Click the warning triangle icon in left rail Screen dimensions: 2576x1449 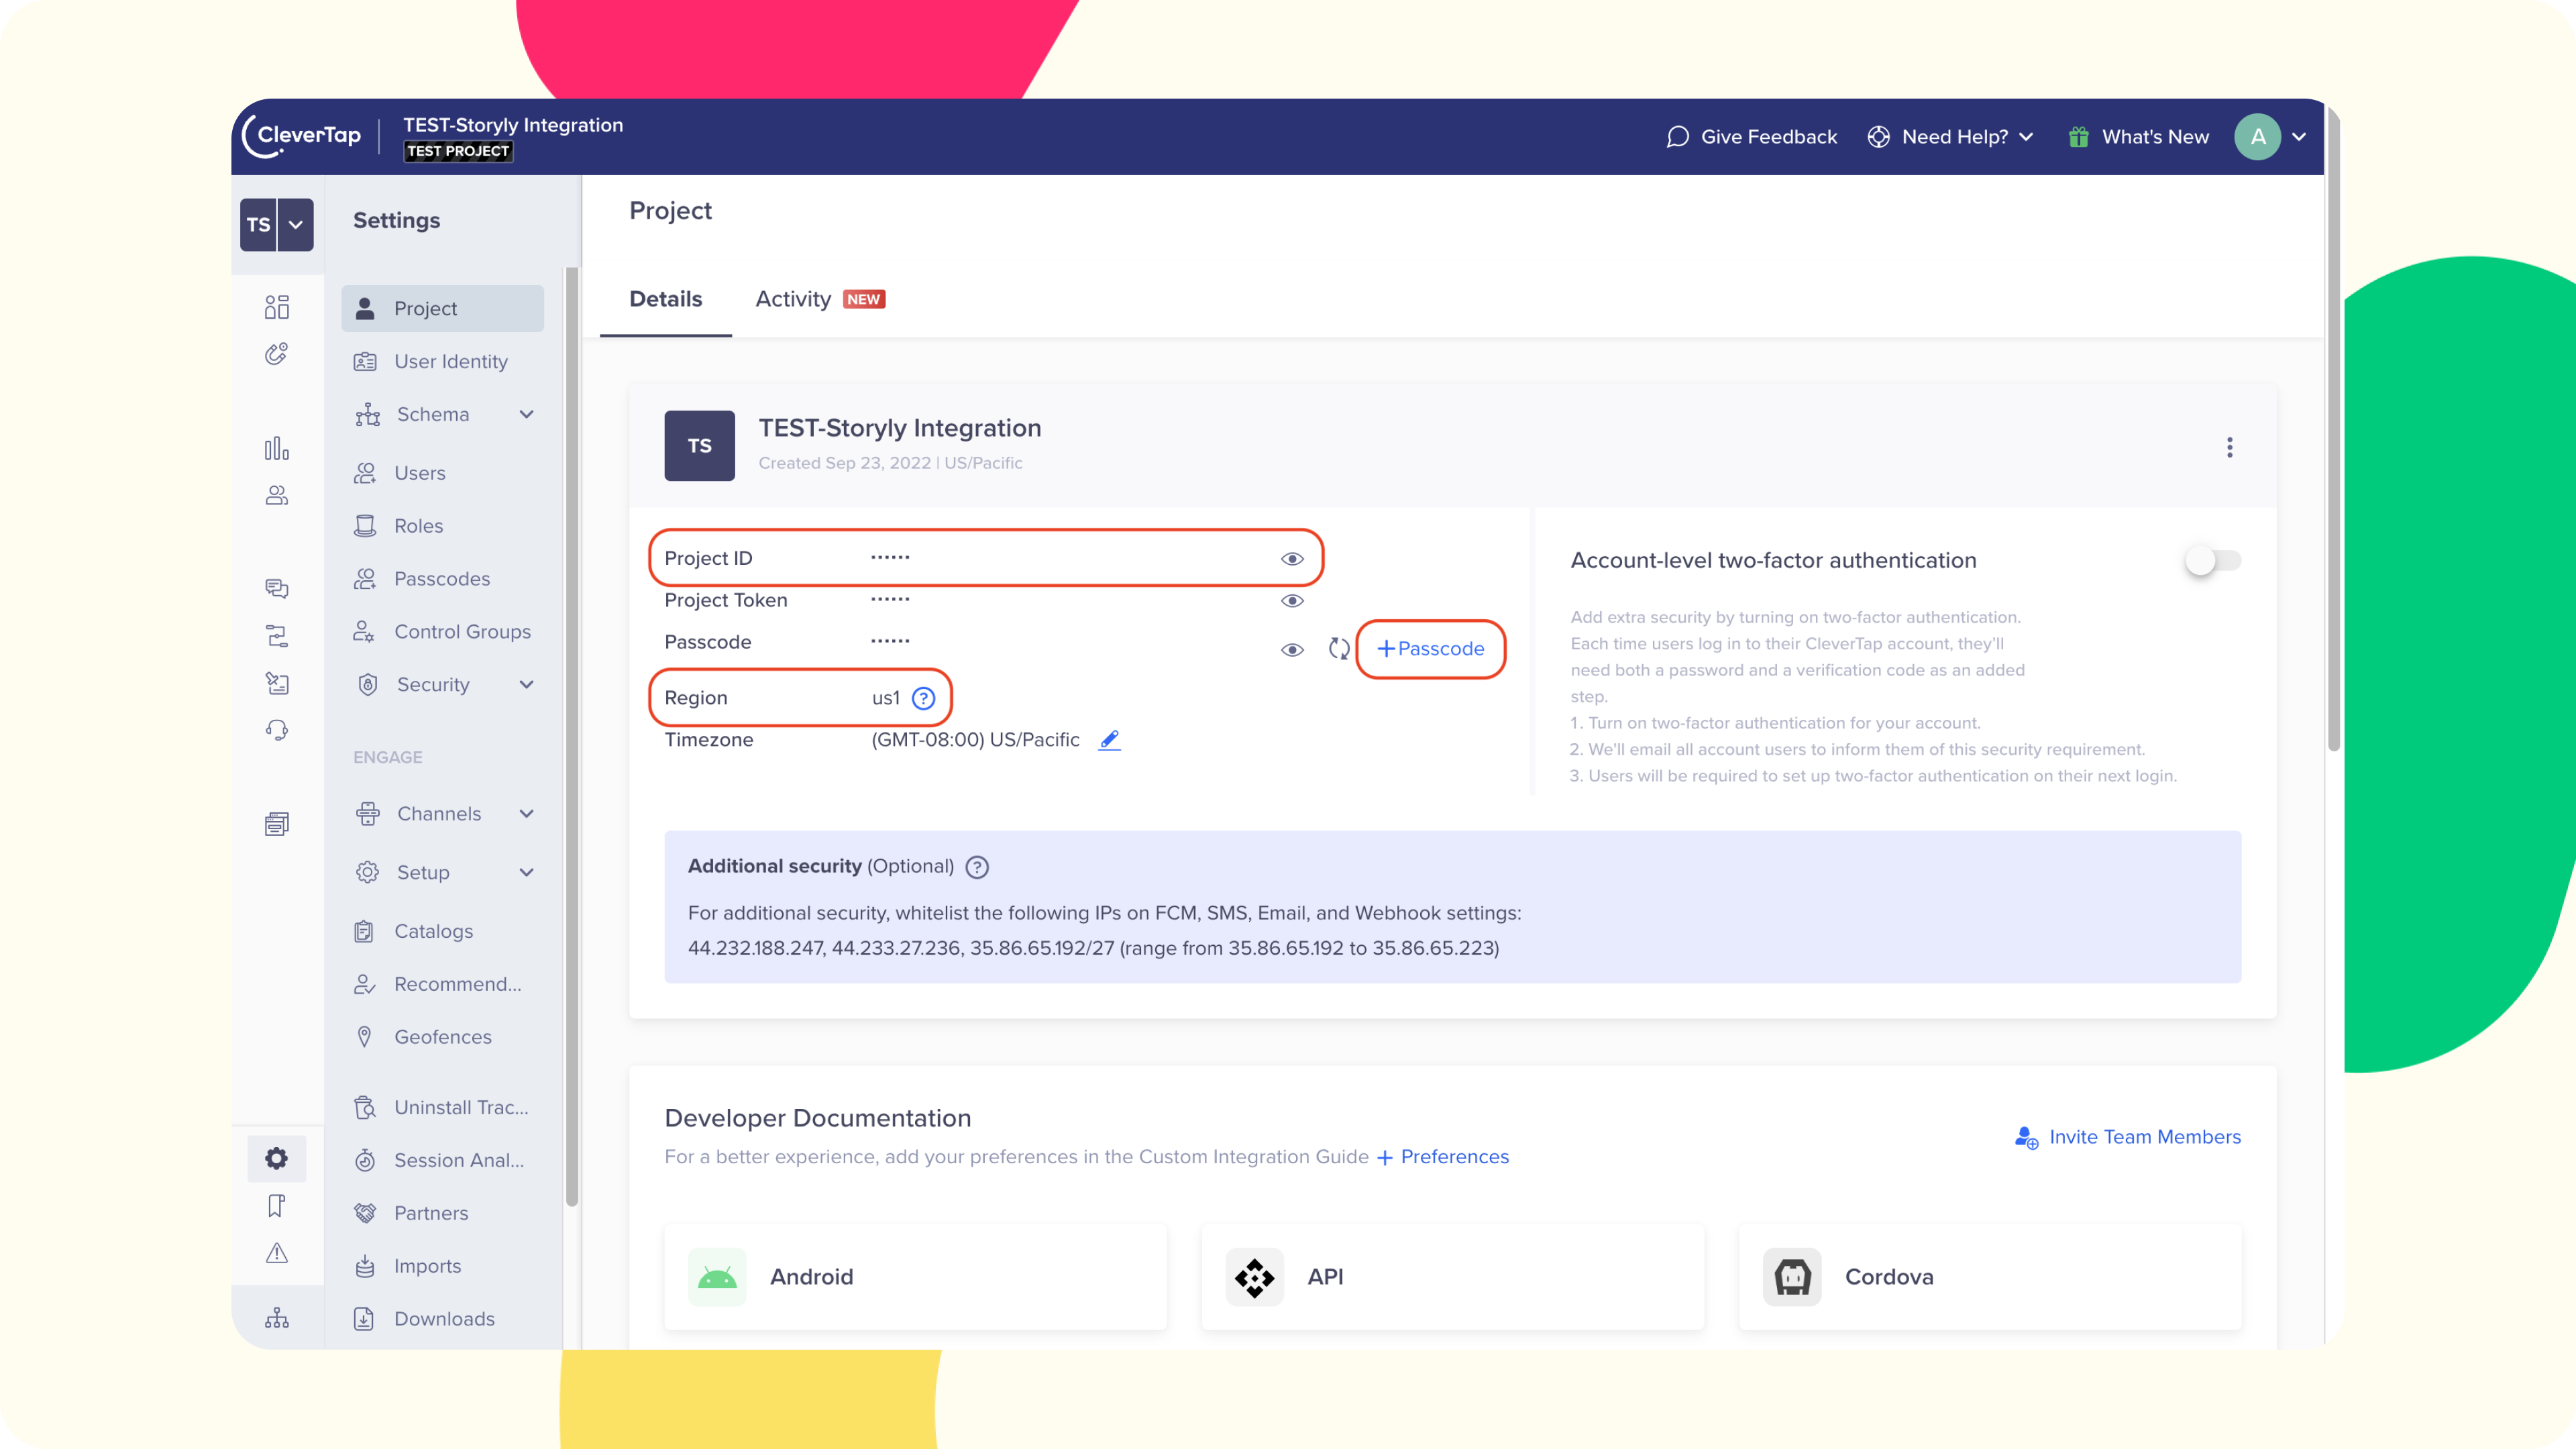[x=277, y=1253]
